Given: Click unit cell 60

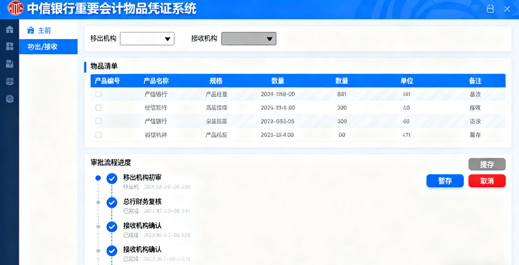Looking at the screenshot, I should [x=407, y=121].
